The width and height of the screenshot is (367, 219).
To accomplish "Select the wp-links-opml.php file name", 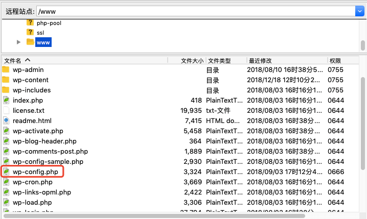I will [x=42, y=192].
